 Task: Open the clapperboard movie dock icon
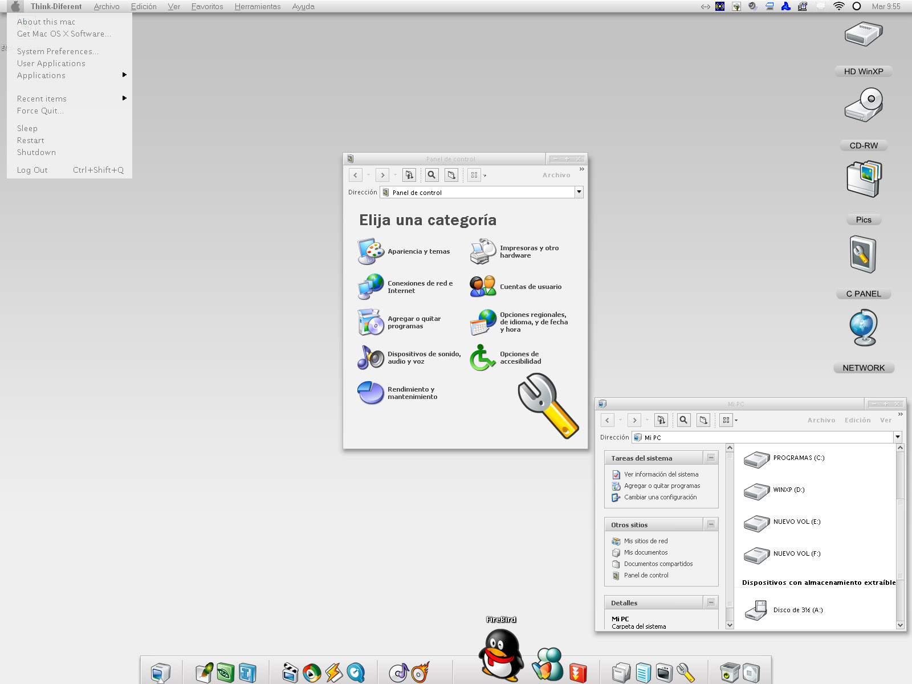pyautogui.click(x=290, y=673)
